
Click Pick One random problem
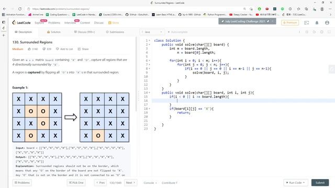(x=76, y=183)
